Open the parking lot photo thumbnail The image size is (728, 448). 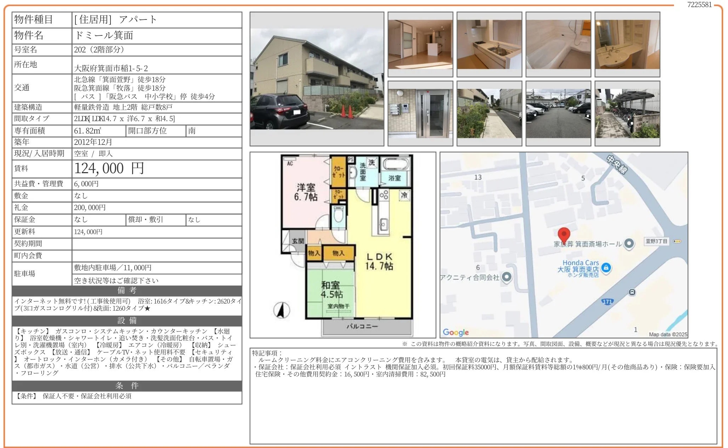(x=558, y=113)
